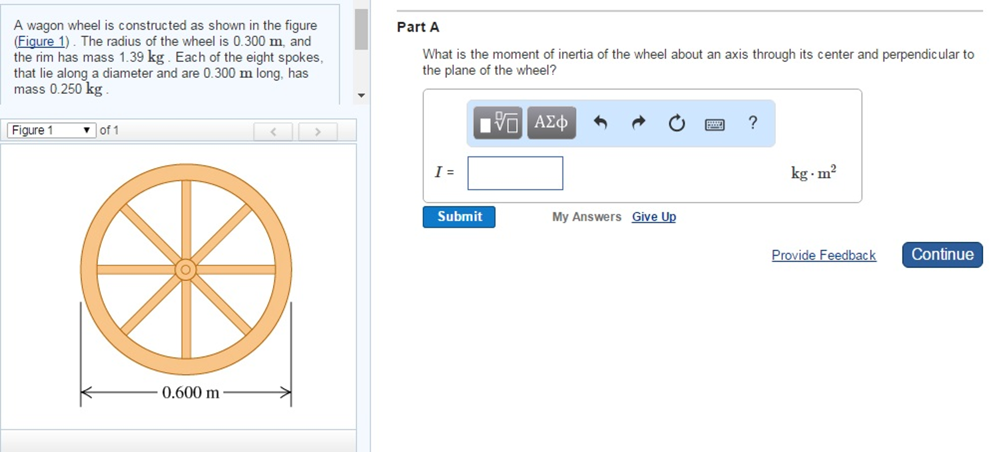Click the problem text scrollbar thumb
Image resolution: width=1004 pixels, height=452 pixels.
coord(362,29)
